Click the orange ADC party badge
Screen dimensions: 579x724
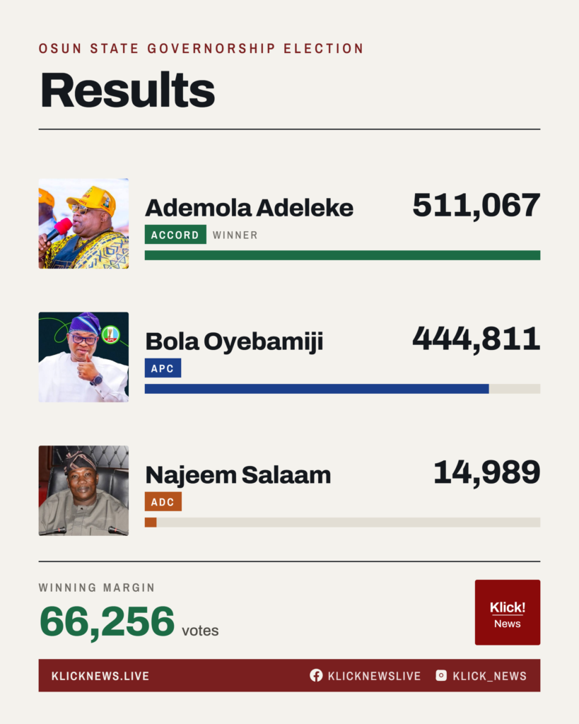(163, 501)
